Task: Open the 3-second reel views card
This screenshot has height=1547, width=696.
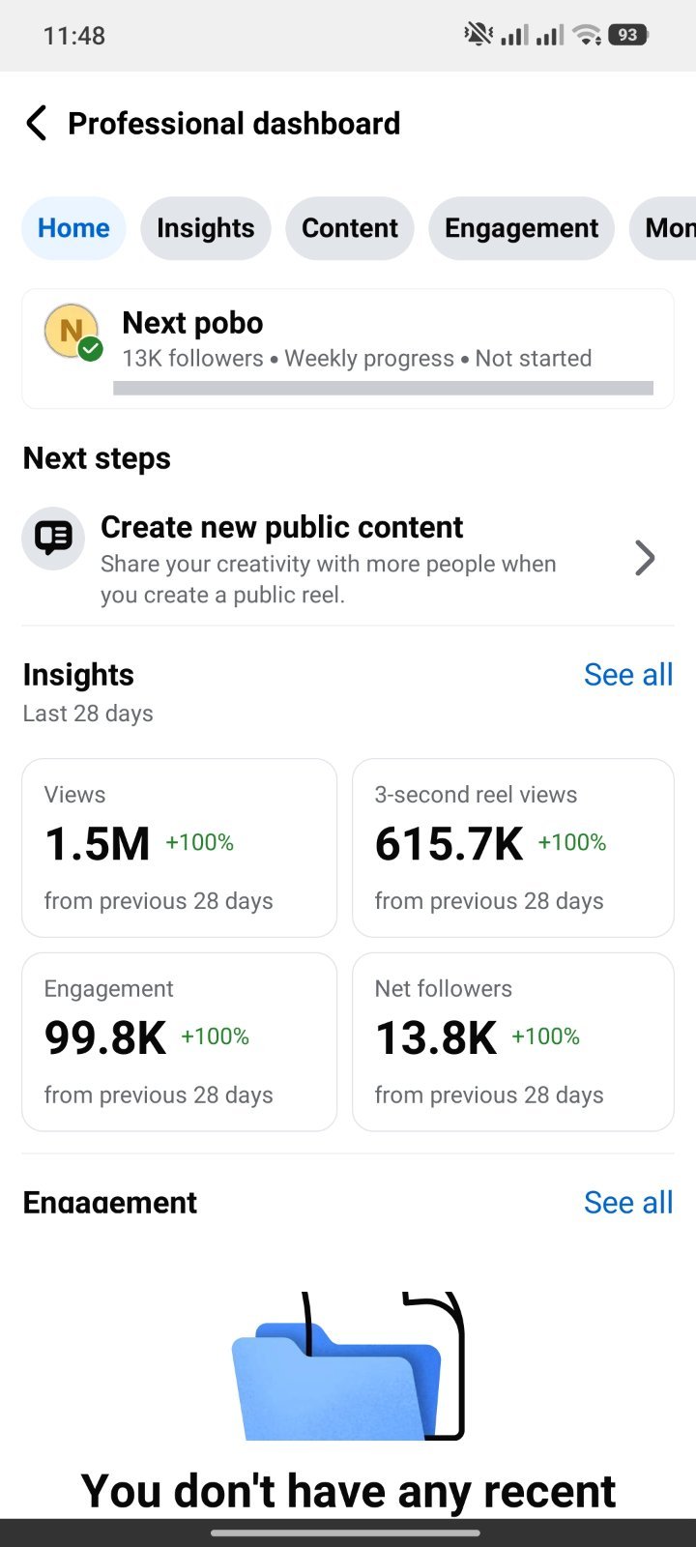Action: tap(513, 848)
